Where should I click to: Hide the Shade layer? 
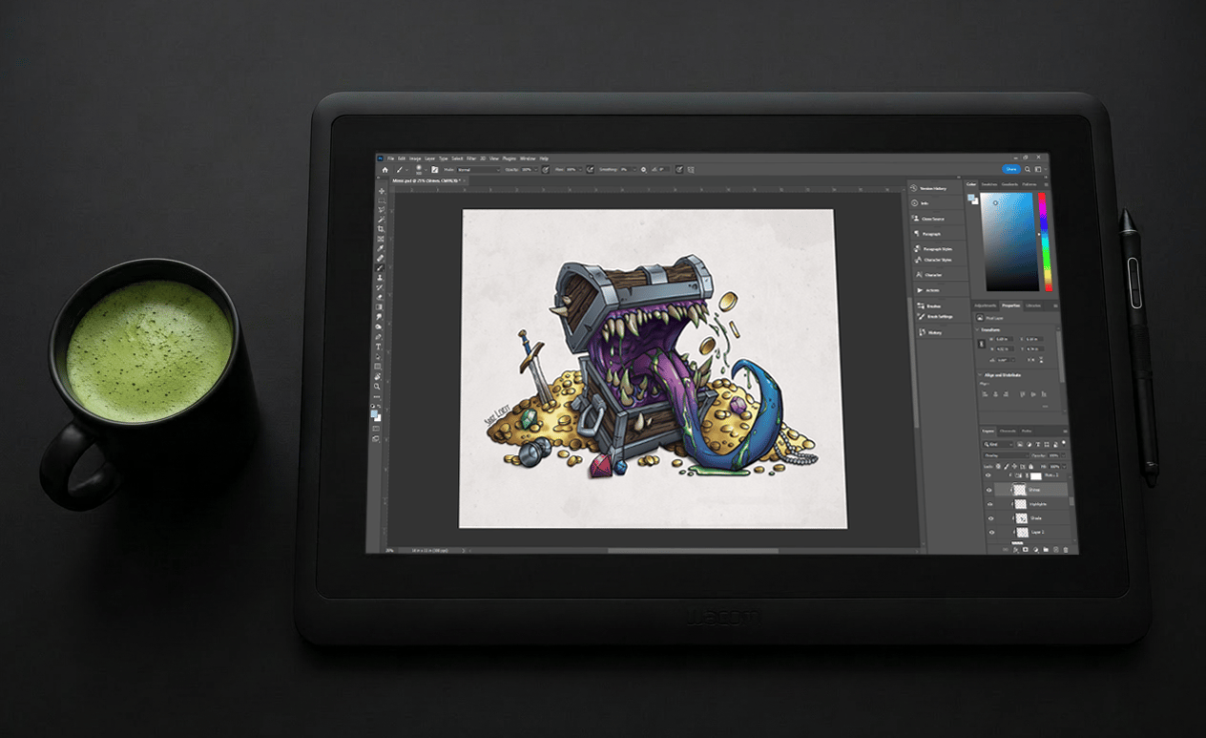[989, 518]
